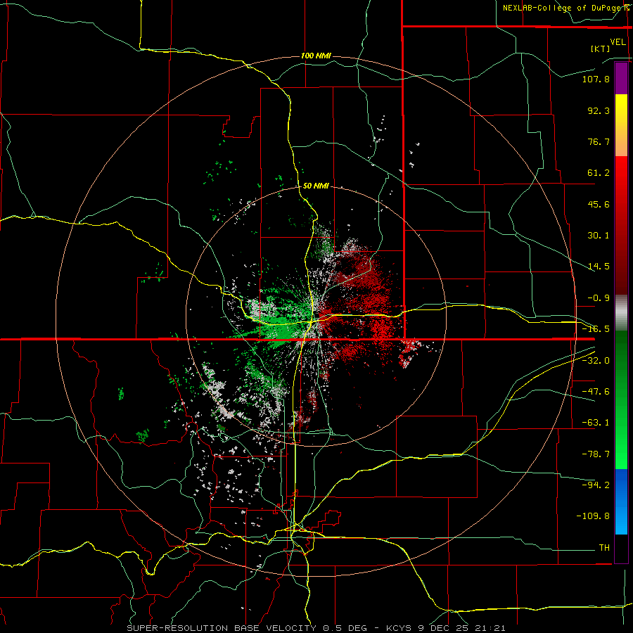Click the 30.1 velocity scale value

coord(599,236)
